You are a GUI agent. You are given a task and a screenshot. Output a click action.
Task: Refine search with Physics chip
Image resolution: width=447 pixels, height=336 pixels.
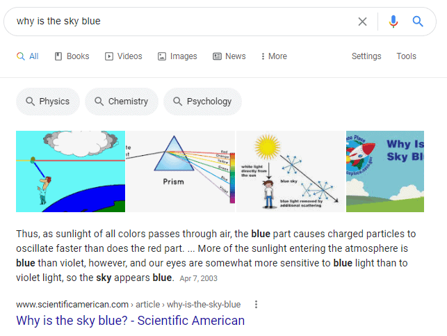48,102
